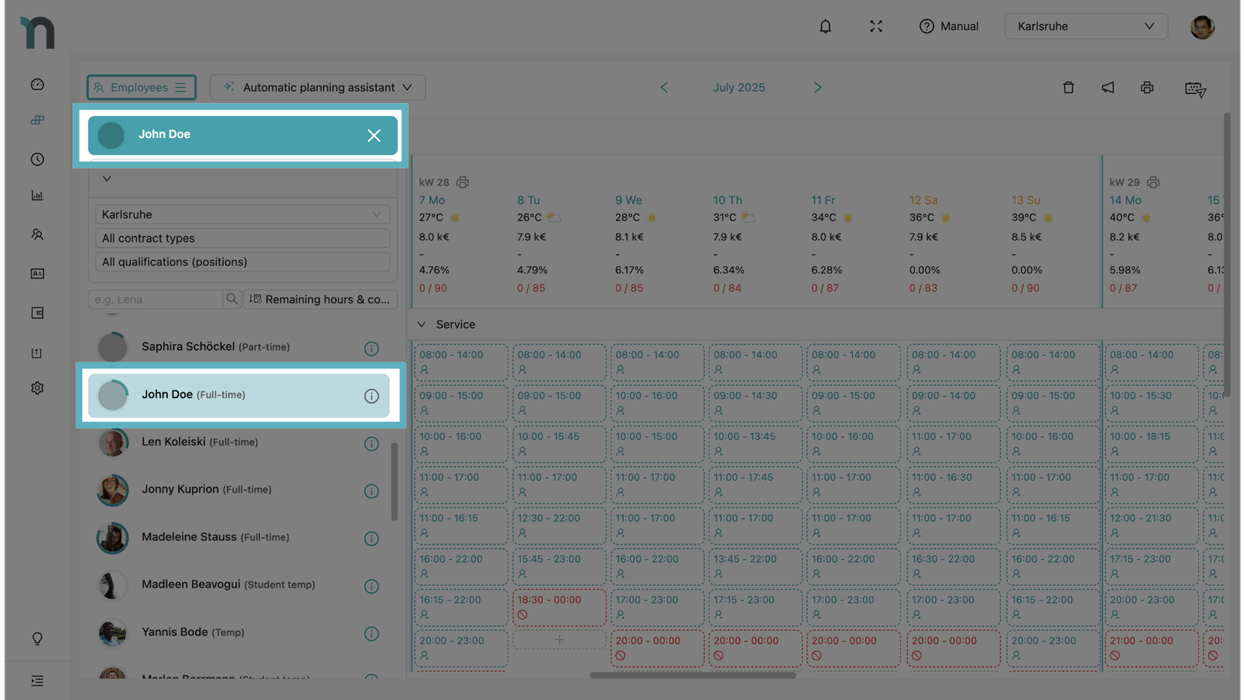Click the employee search field

click(x=157, y=299)
